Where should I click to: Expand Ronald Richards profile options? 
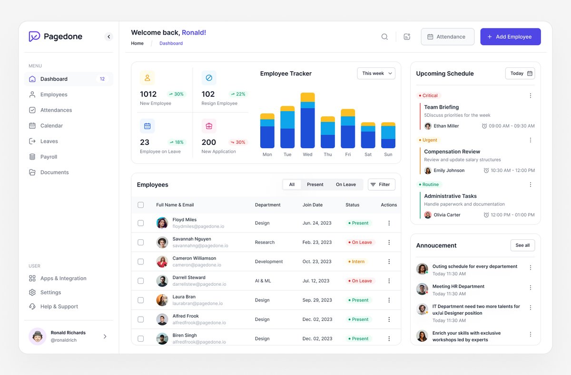pyautogui.click(x=105, y=336)
